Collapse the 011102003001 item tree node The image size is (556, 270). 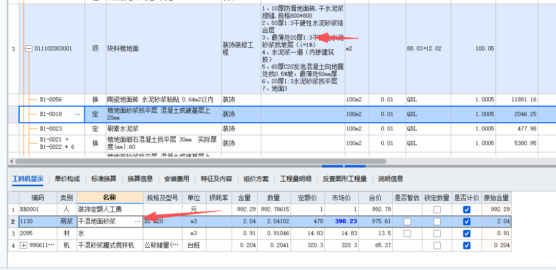[29, 49]
